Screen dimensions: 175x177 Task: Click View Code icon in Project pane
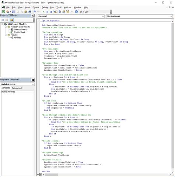[3, 20]
